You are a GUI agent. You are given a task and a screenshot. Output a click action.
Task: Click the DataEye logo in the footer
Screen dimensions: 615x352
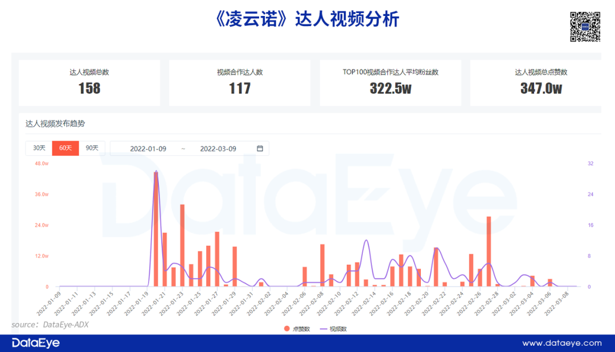tap(36, 342)
